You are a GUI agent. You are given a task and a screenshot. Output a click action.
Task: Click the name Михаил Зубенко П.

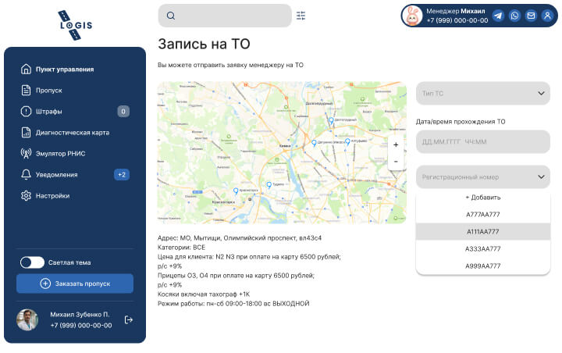click(80, 315)
